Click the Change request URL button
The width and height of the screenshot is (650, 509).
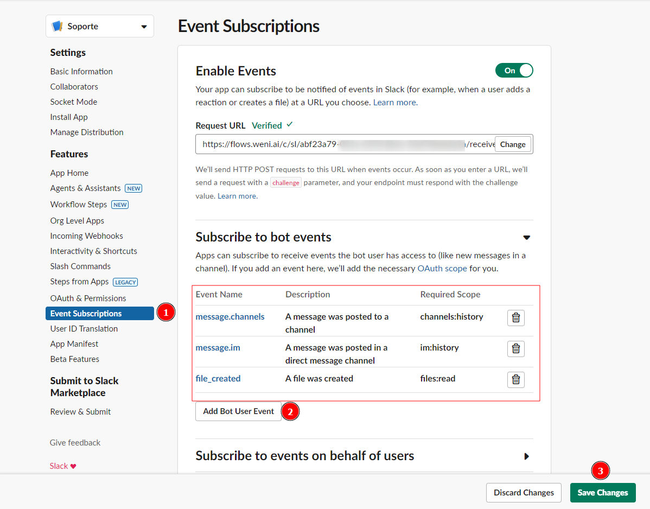513,144
